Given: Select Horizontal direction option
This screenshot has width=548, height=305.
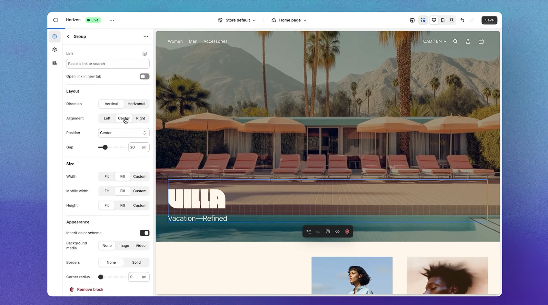Looking at the screenshot, I should point(136,104).
